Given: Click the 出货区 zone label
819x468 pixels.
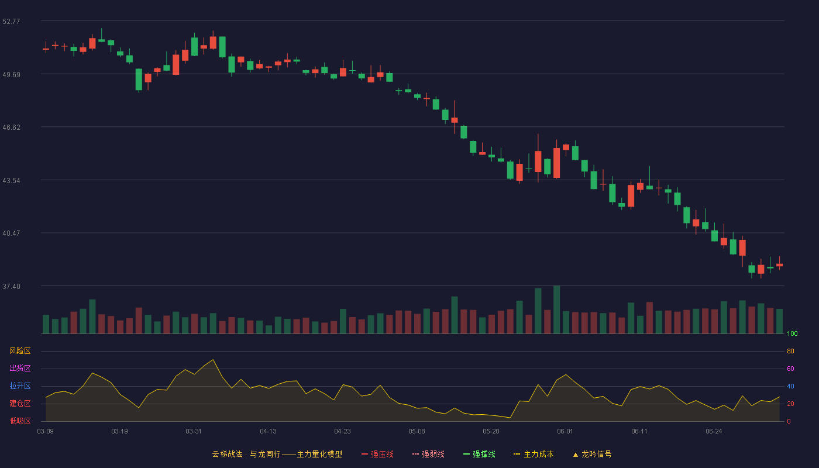Looking at the screenshot, I should [x=20, y=369].
